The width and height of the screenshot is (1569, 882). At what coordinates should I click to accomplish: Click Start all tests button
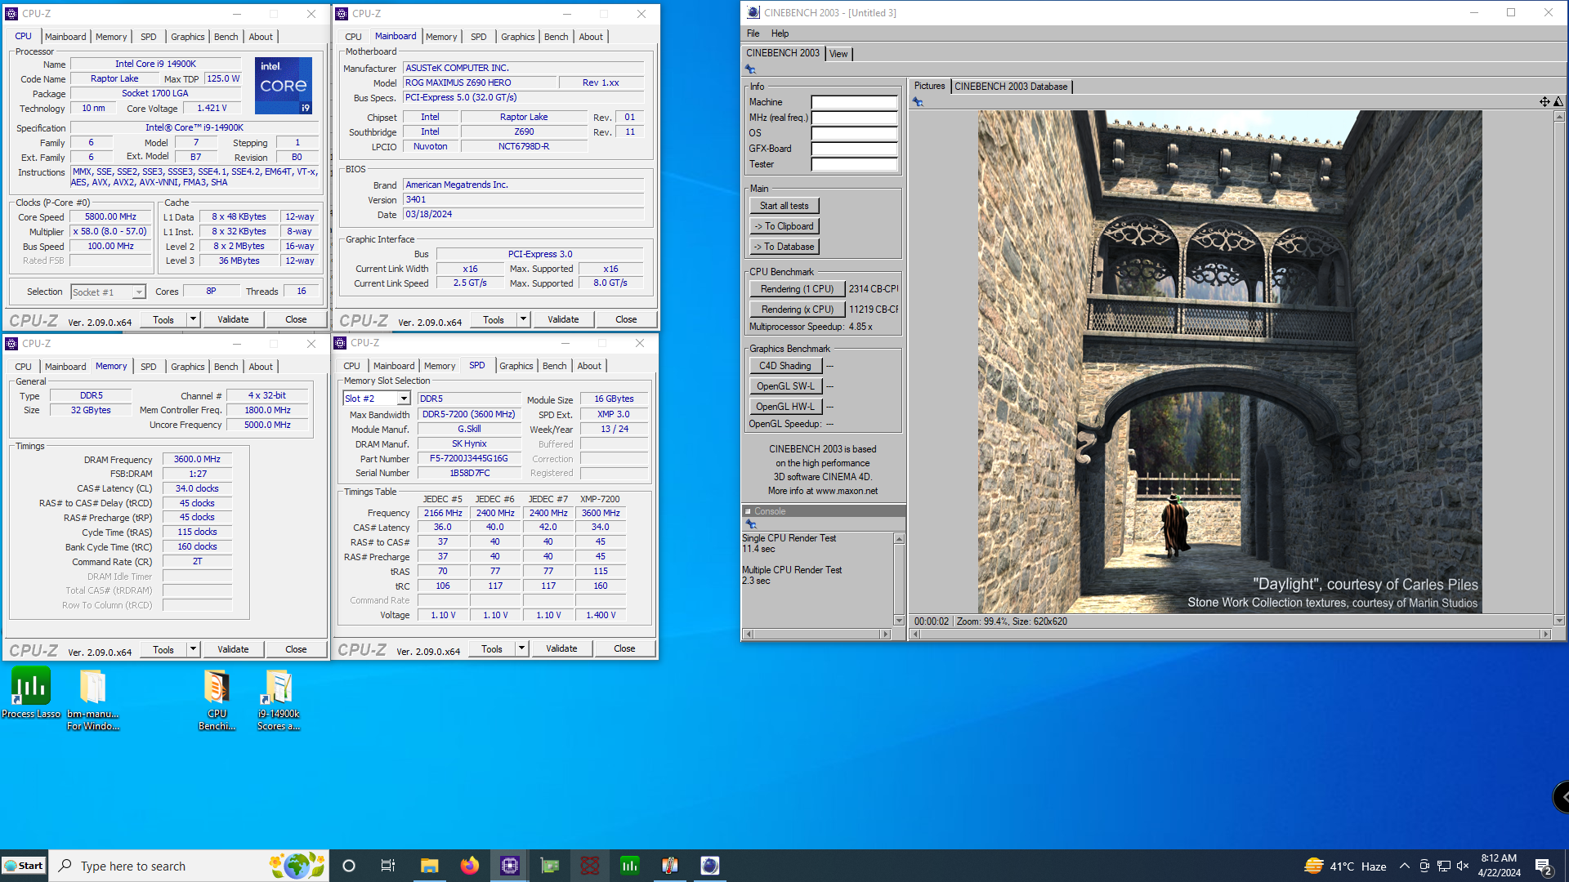784,206
